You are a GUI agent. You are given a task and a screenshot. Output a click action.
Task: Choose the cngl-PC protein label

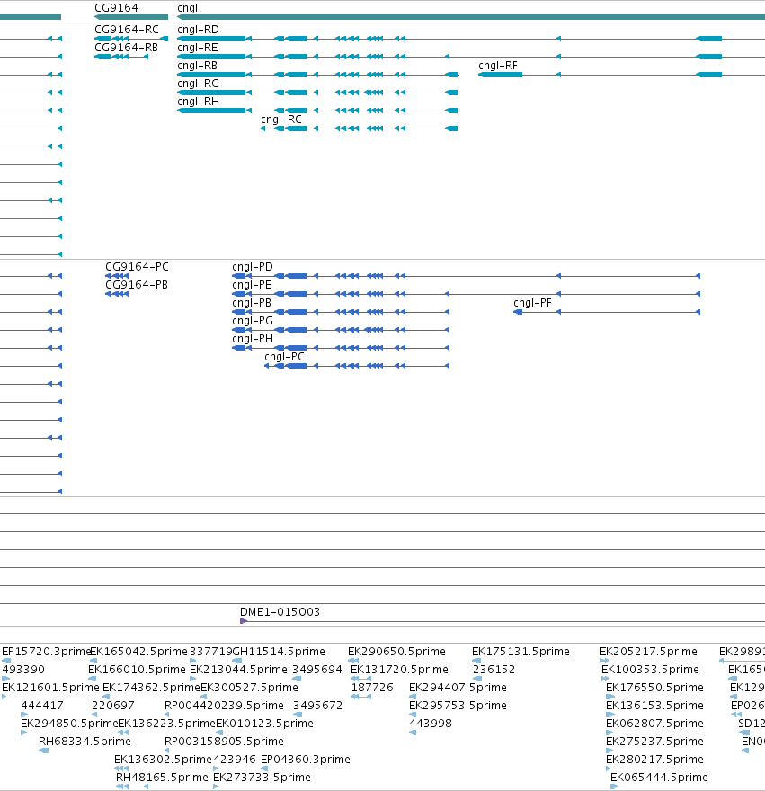[x=285, y=357]
